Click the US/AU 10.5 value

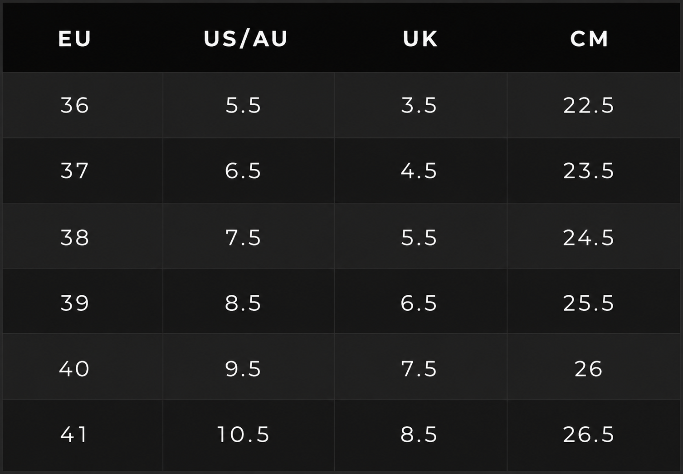[244, 434]
